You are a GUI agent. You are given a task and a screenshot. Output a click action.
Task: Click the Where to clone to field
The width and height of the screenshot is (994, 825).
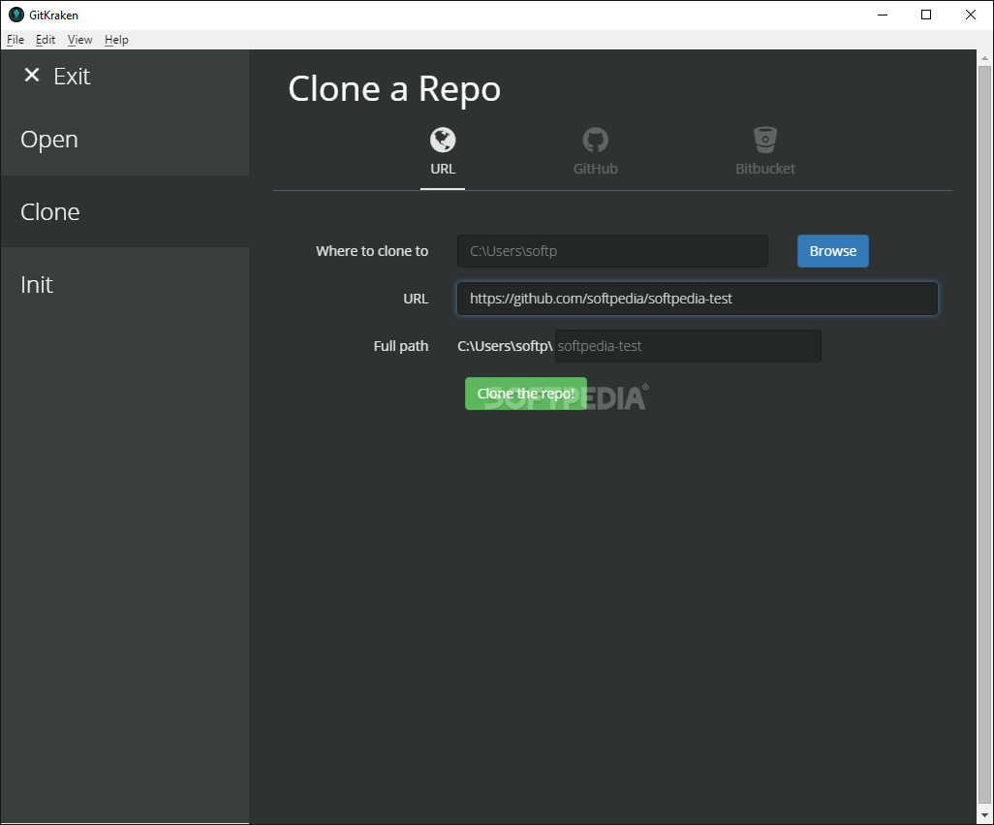point(612,251)
